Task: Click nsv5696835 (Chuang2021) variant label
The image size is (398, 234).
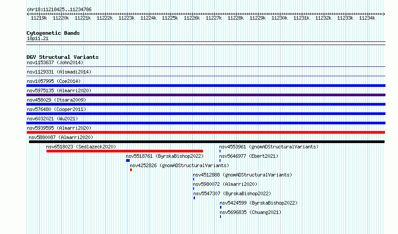Action: (x=250, y=212)
